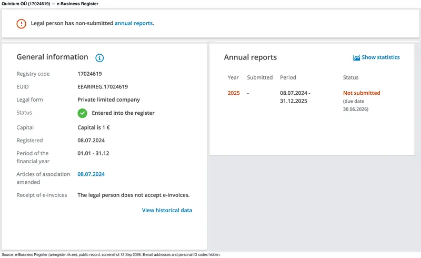Click the red warning exclamation icon

click(21, 24)
